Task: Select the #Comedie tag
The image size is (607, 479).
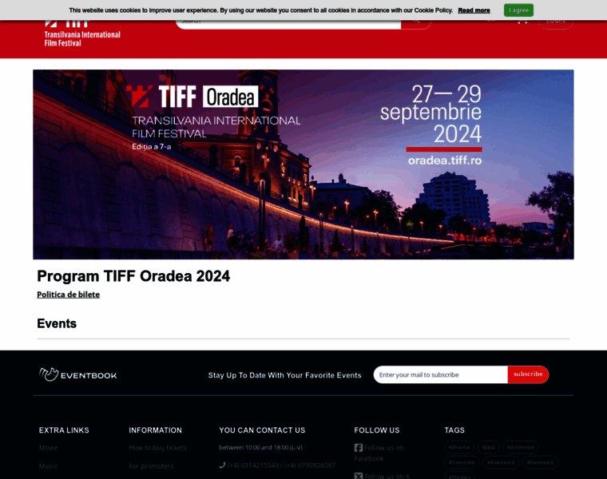Action: coord(462,462)
